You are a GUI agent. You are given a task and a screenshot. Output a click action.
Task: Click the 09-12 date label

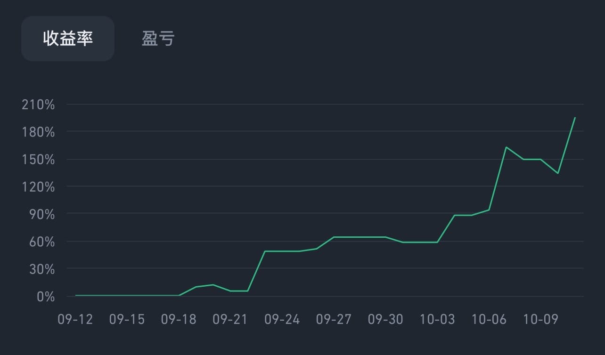(x=75, y=320)
